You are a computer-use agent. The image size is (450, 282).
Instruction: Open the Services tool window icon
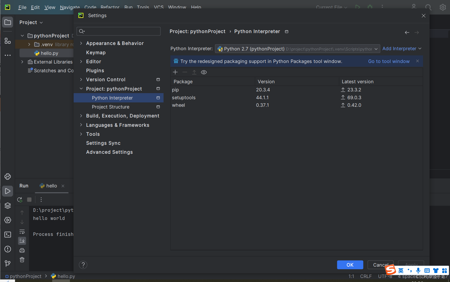pos(8,220)
